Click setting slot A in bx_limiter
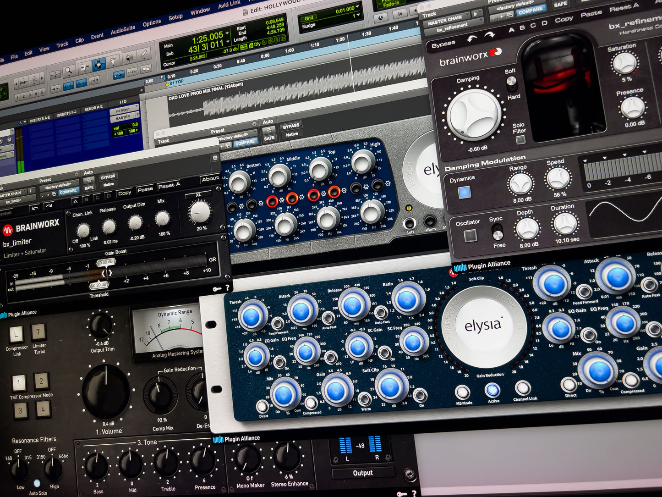The width and height of the screenshot is (662, 497). (75, 200)
